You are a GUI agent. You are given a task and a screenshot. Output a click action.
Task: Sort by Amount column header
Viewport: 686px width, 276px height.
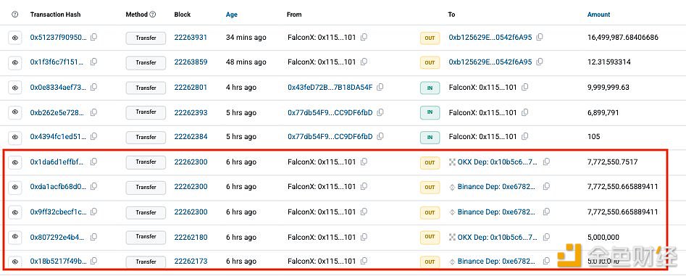(x=598, y=14)
